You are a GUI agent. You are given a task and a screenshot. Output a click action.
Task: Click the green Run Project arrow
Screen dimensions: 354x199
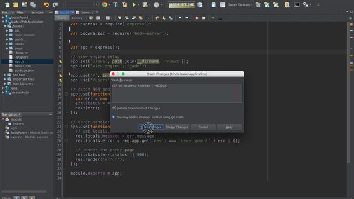tap(134, 4)
